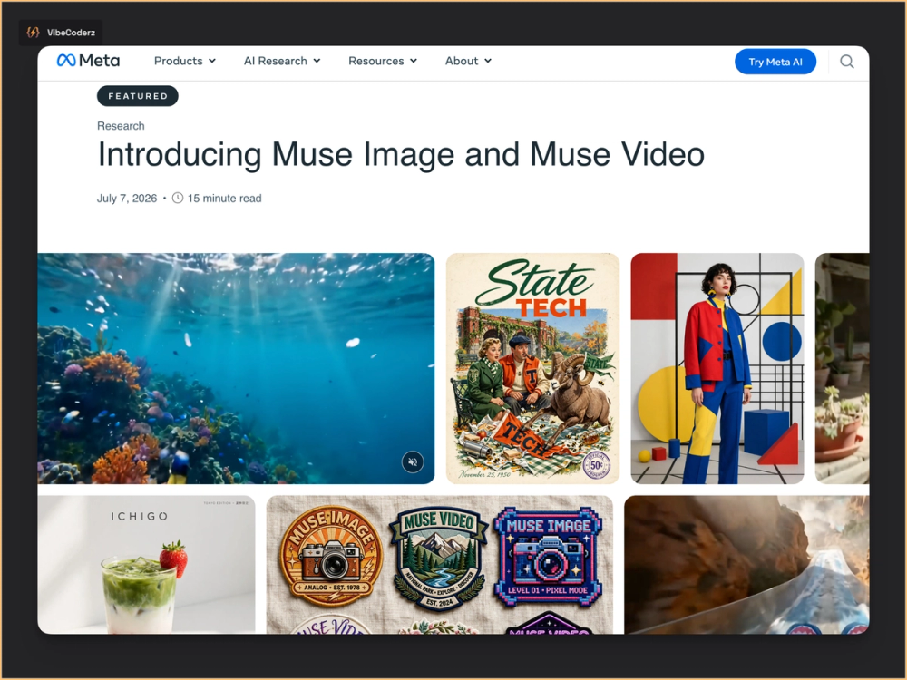
Task: Expand the About dropdown
Action: point(468,61)
